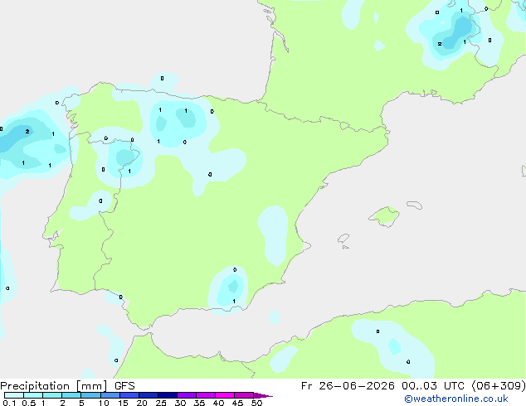The width and height of the screenshot is (526, 406).
Task: Click the legend scale label '35'
Action: [199, 403]
